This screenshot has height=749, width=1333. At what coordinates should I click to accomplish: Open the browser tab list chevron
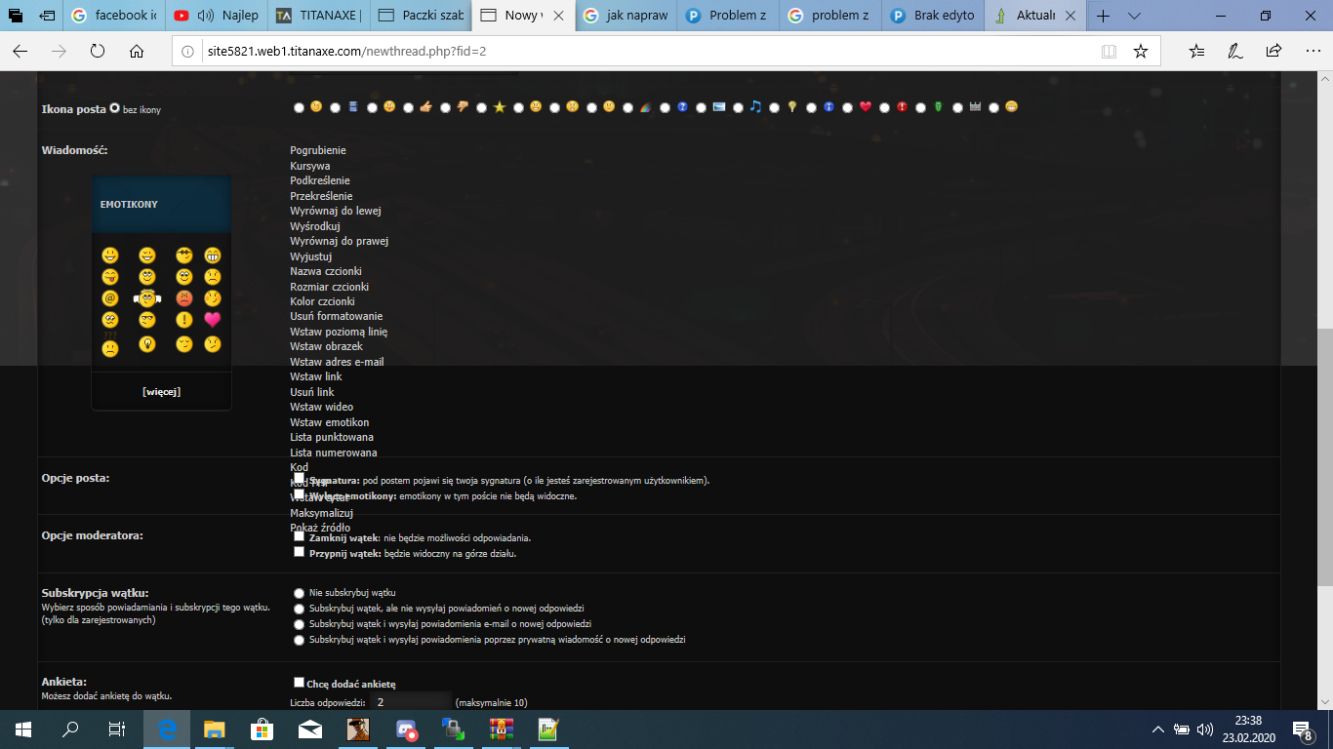1134,16
